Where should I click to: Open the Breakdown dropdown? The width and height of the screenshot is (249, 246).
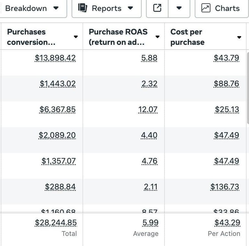[32, 8]
